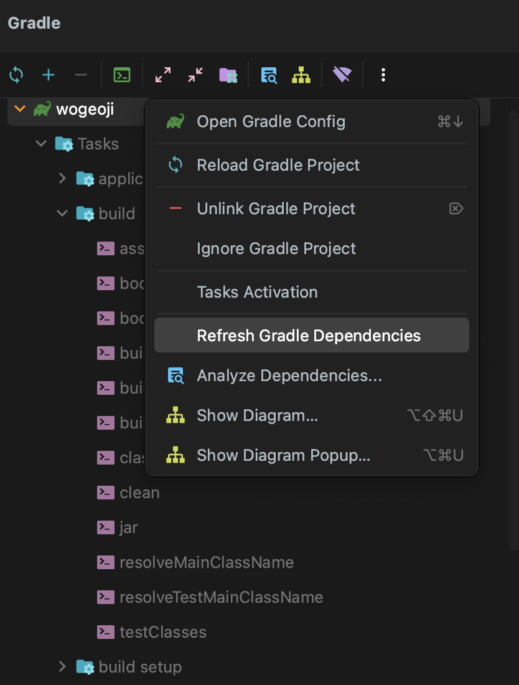519x685 pixels.
Task: Click the Show Diagram toolbar icon
Action: tap(301, 75)
